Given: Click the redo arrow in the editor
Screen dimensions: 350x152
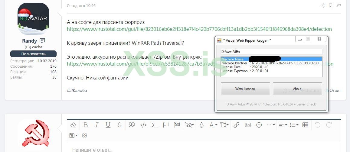Looking at the screenshot, I should [x=329, y=125].
